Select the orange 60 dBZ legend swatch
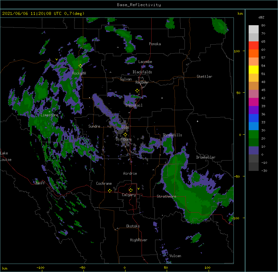Viewport: 278px width, 272px height. pyautogui.click(x=253, y=53)
